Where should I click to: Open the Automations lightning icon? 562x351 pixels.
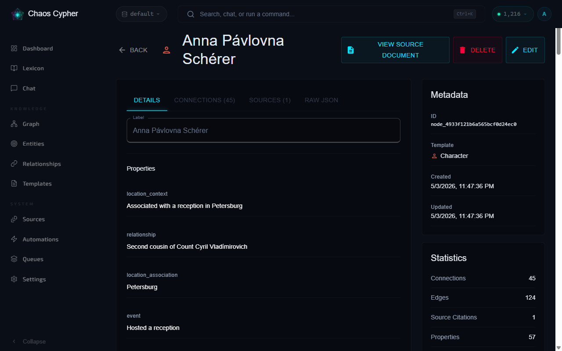[14, 239]
